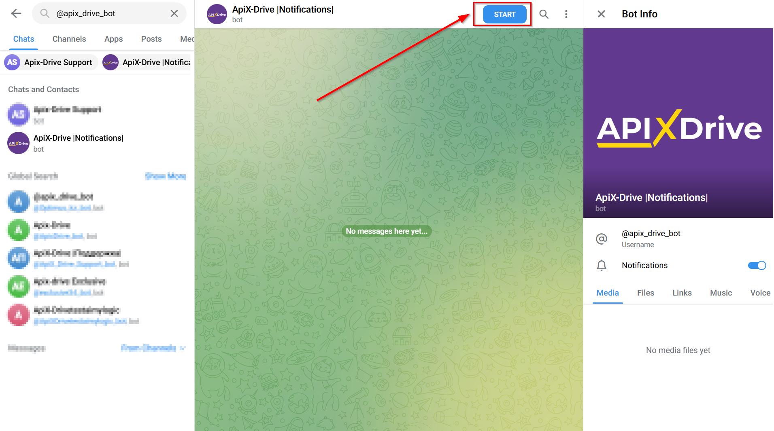Viewport: 774px width, 431px height.
Task: Open the pink A avatar search result
Action: pyautogui.click(x=97, y=315)
